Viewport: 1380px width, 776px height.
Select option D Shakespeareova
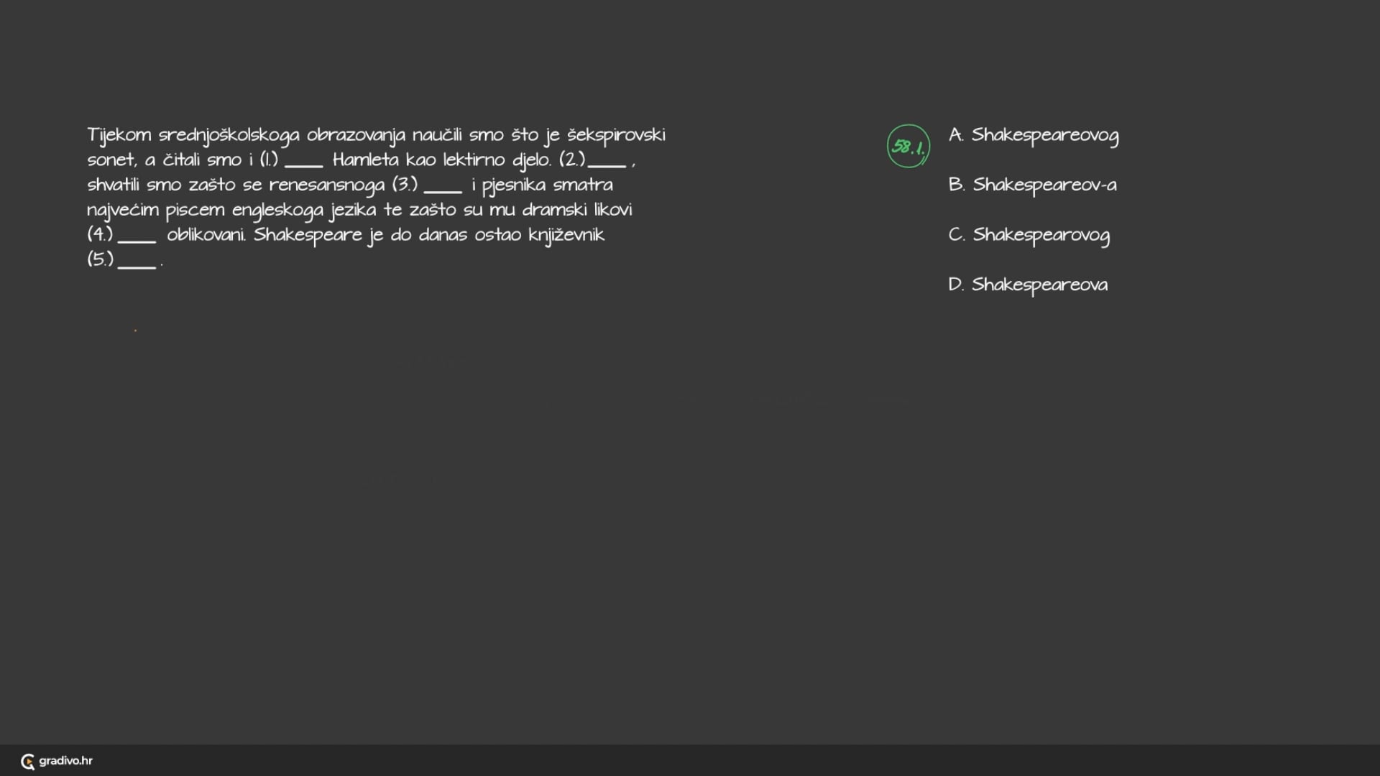tap(1028, 285)
